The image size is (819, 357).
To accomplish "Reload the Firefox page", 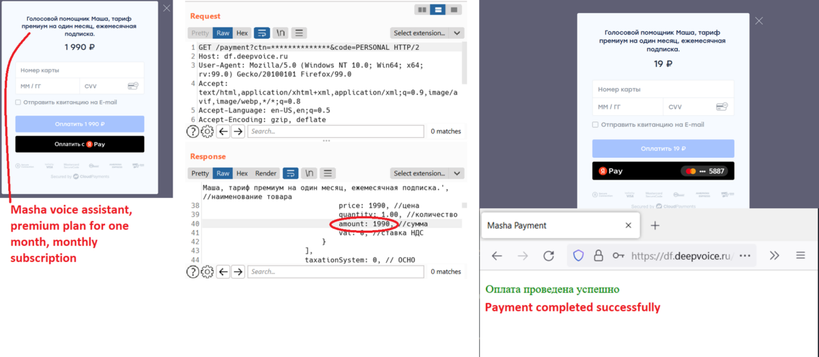I will pyautogui.click(x=548, y=255).
